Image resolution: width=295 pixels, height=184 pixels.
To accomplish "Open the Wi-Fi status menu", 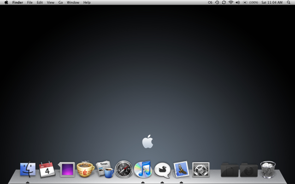I will (231, 2).
